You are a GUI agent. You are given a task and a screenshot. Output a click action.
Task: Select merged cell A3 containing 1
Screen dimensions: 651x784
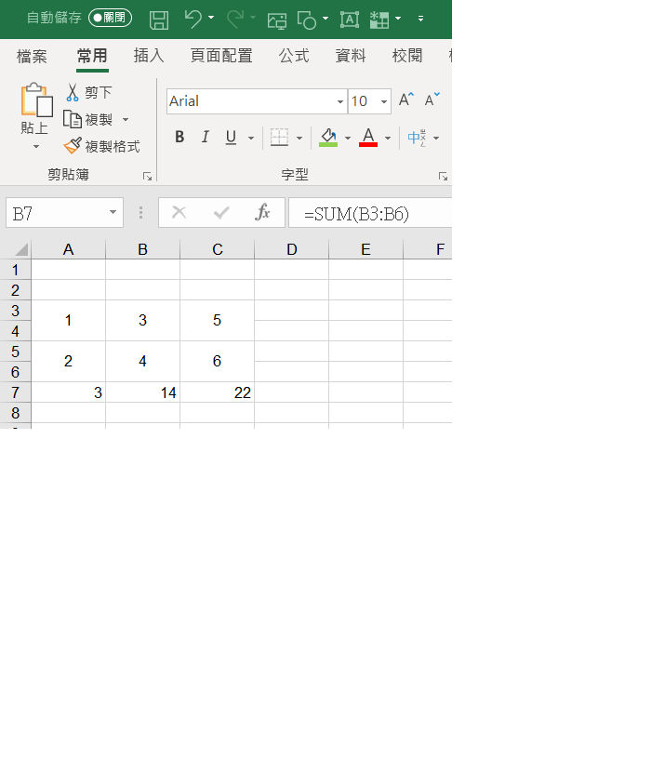69,321
